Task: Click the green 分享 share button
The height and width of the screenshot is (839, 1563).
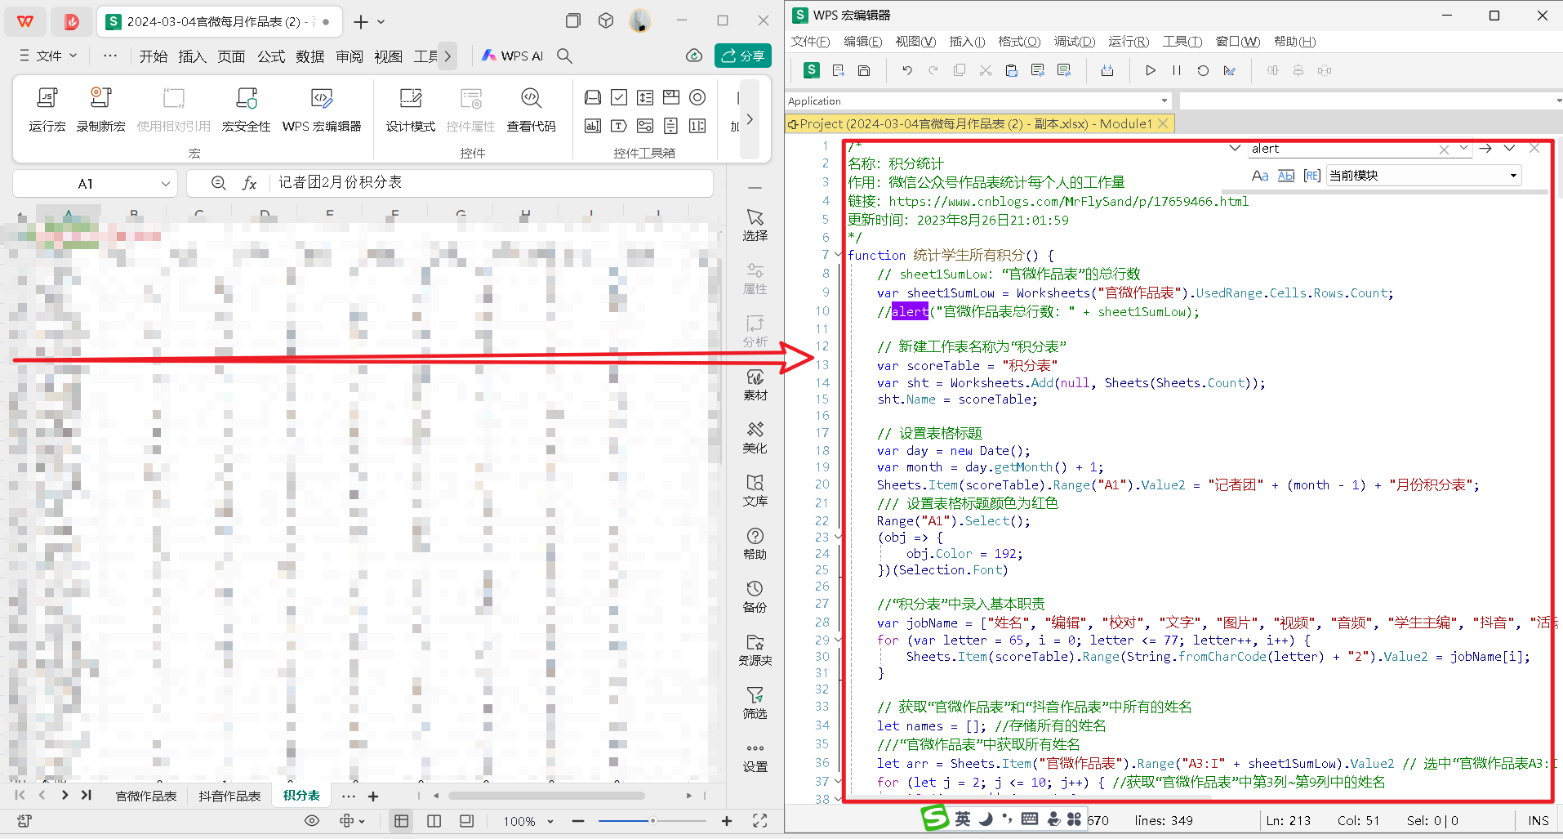Action: click(x=742, y=56)
